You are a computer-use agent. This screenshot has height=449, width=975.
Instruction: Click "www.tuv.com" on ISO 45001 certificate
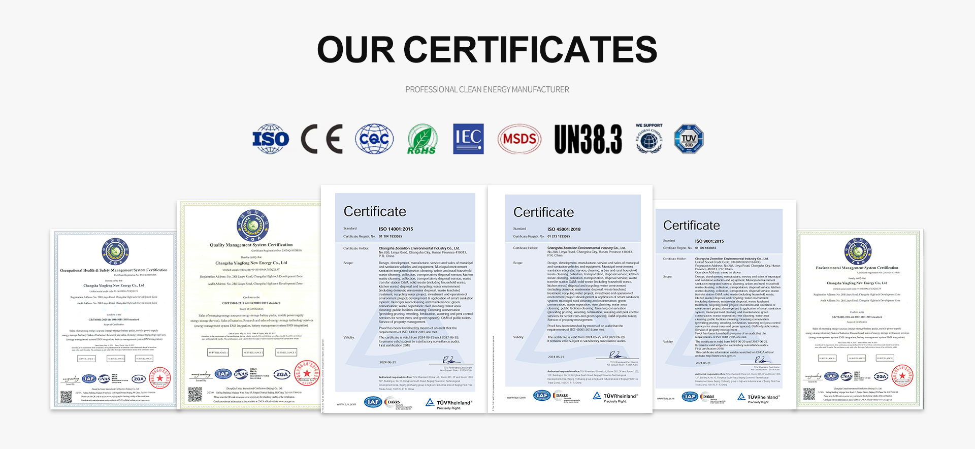click(516, 397)
